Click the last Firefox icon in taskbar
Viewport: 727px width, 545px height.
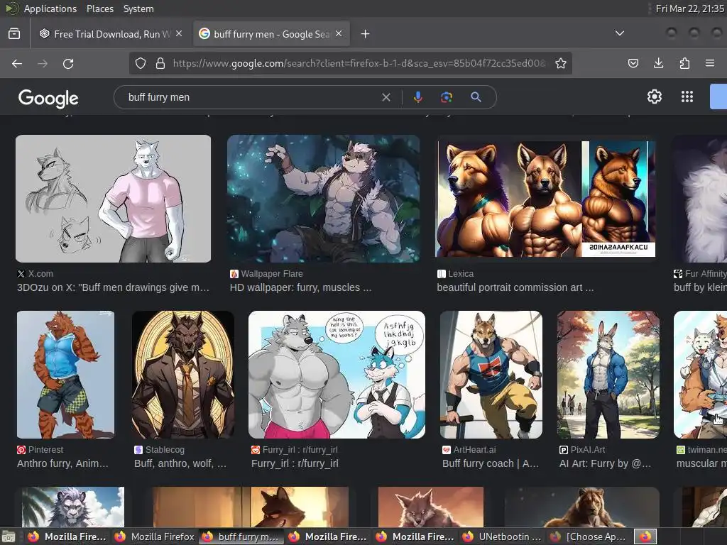pos(645,536)
